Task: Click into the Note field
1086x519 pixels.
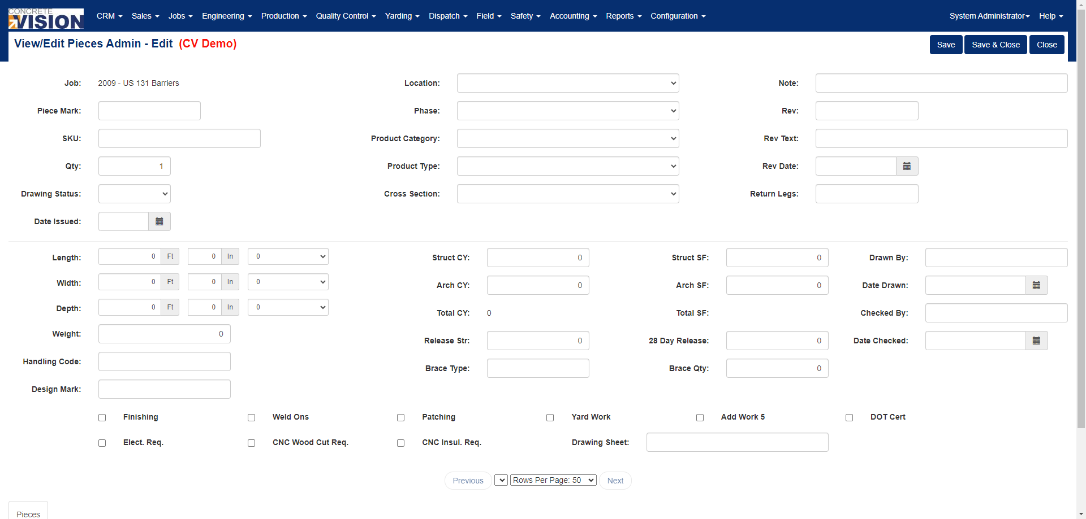Action: 941,83
